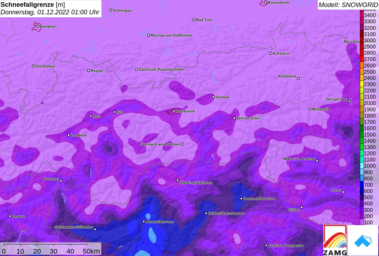Click the 1200 m legend value
The width and height of the screenshot is (379, 256).
pos(370,153)
